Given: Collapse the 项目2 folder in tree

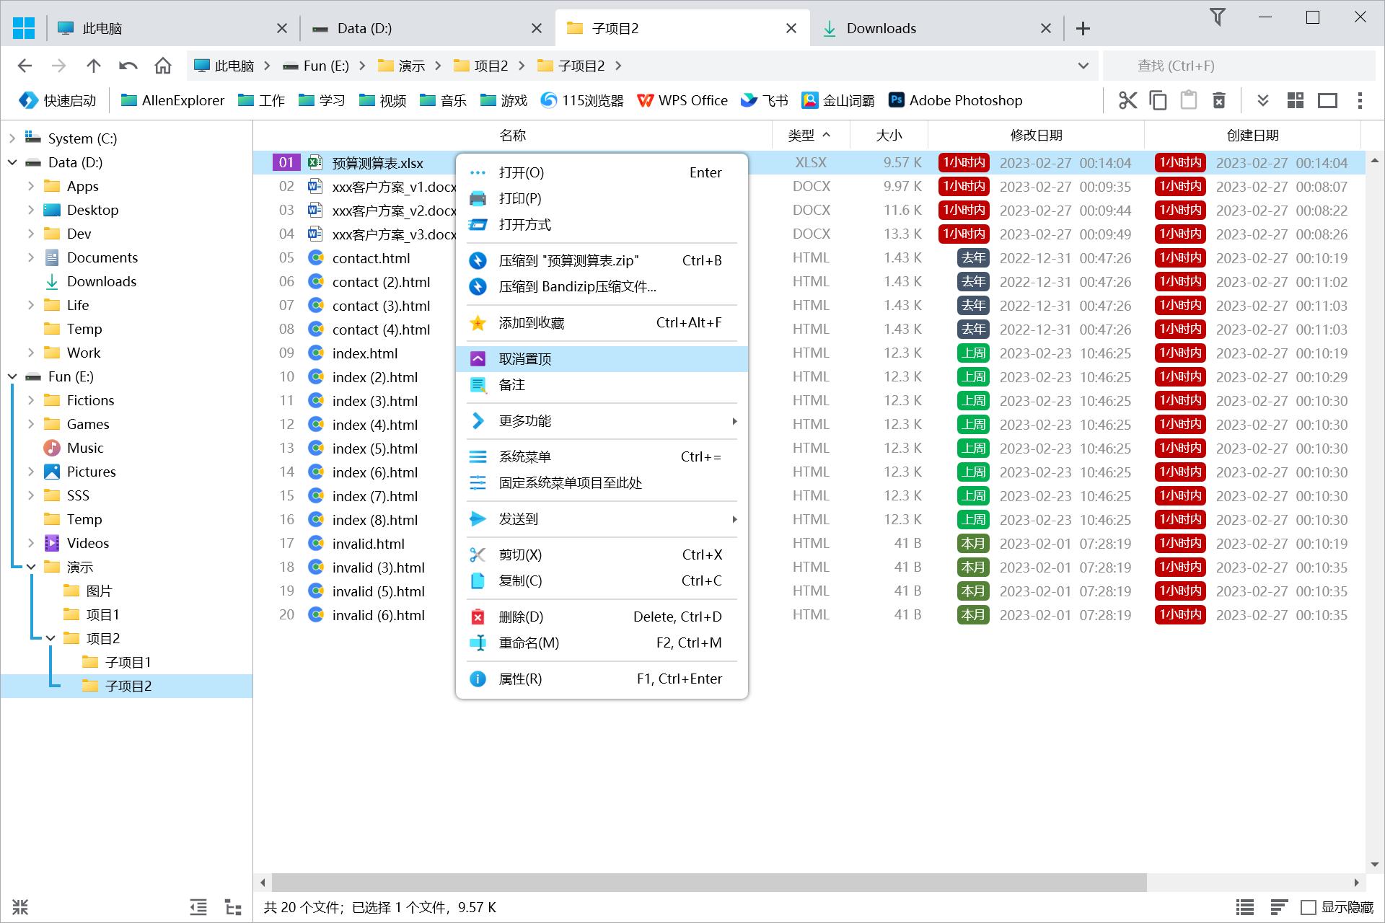Looking at the screenshot, I should (x=50, y=638).
